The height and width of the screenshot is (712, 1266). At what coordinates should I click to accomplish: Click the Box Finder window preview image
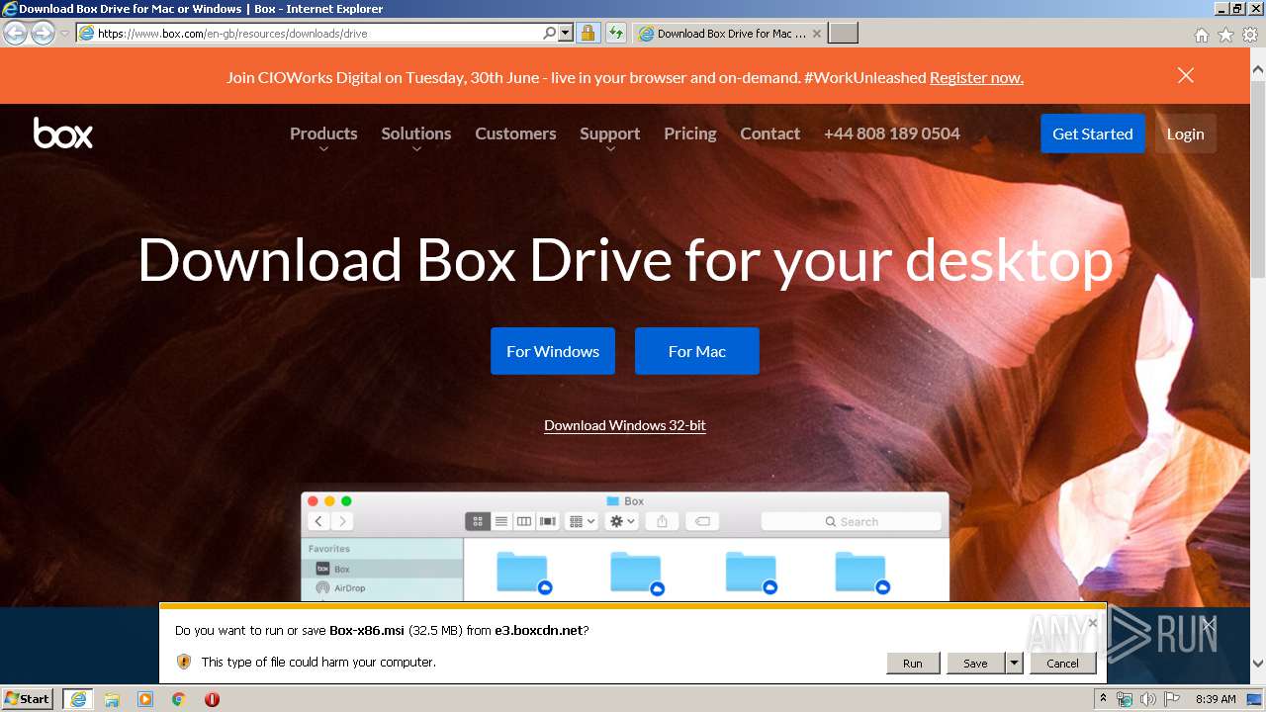coord(625,546)
